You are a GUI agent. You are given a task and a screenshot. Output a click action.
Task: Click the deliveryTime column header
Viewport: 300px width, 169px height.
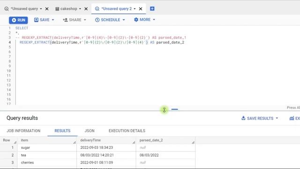(106, 140)
